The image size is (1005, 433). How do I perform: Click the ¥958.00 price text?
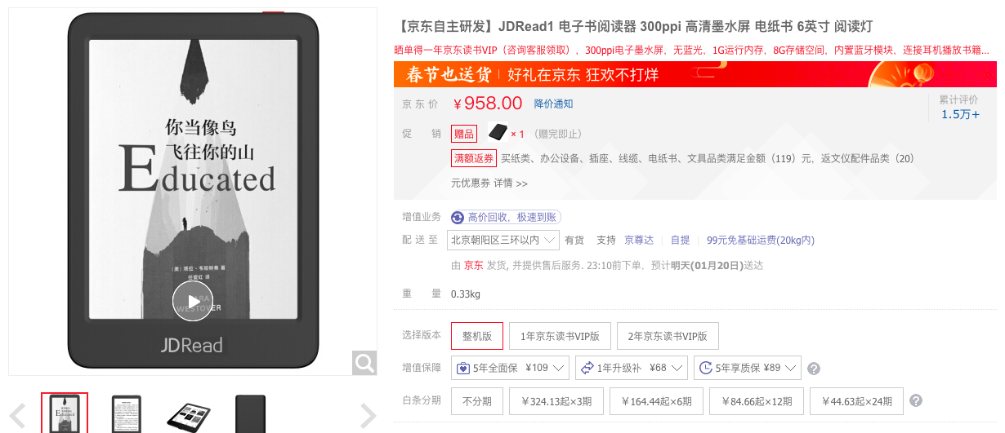pyautogui.click(x=488, y=104)
